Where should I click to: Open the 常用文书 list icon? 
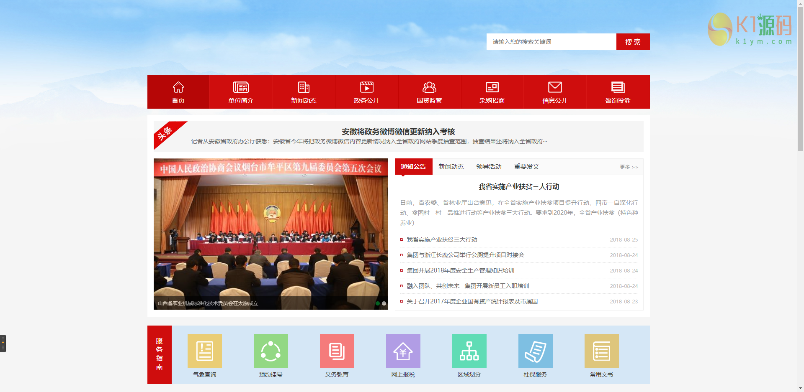(x=601, y=351)
